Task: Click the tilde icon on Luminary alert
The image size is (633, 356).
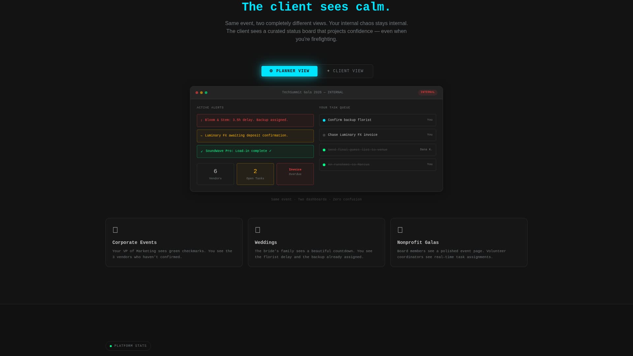Action: [x=201, y=136]
